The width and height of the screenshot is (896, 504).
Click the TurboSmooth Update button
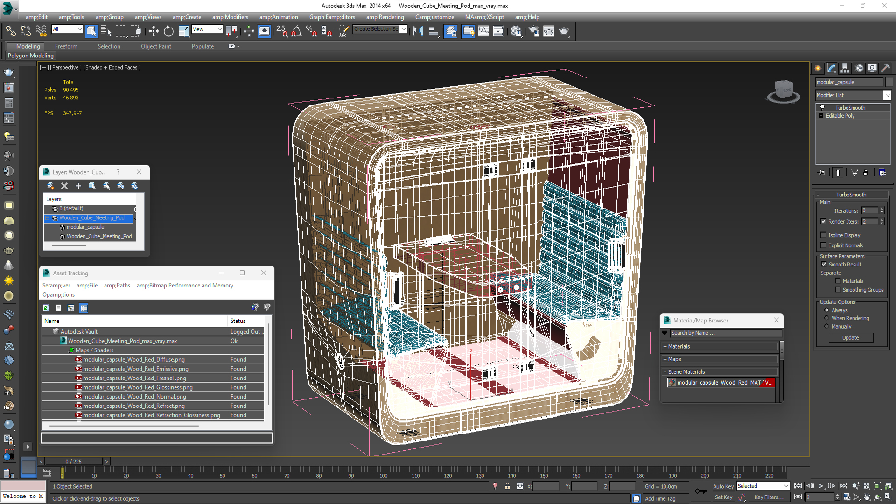pyautogui.click(x=850, y=338)
